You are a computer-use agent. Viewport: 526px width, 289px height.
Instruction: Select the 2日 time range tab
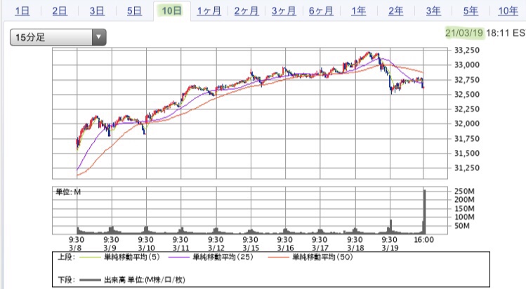pyautogui.click(x=60, y=11)
